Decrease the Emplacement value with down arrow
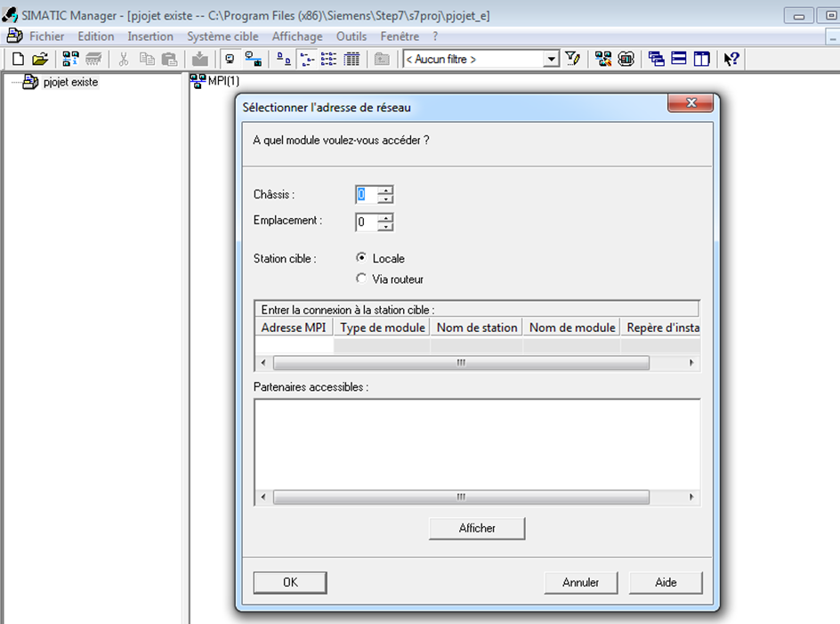The width and height of the screenshot is (840, 624). pos(385,226)
